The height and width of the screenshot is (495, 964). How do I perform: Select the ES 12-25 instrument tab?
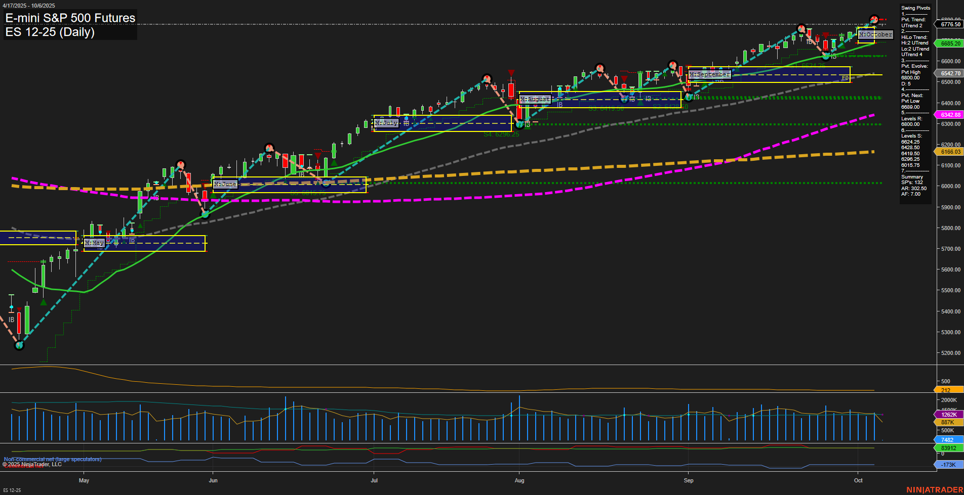(x=11, y=489)
